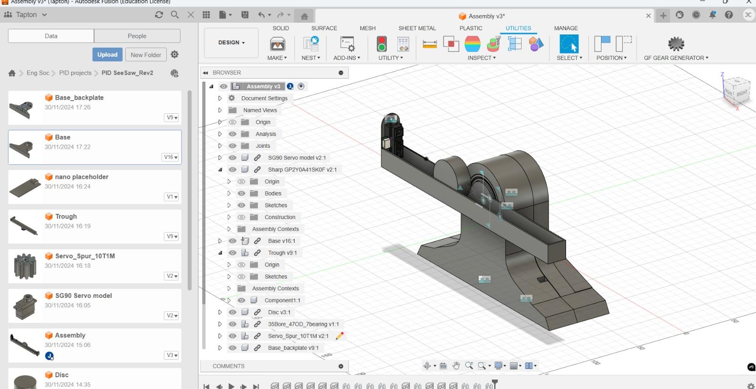
Task: Open the DESIGN workspace dropdown
Action: pos(231,42)
